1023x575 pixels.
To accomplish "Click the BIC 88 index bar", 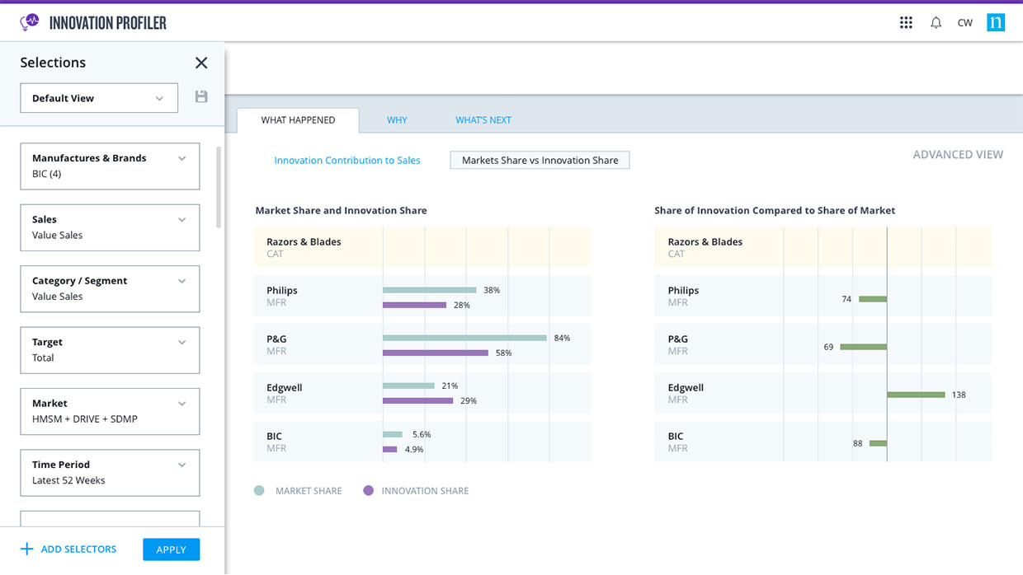I will pyautogui.click(x=878, y=443).
